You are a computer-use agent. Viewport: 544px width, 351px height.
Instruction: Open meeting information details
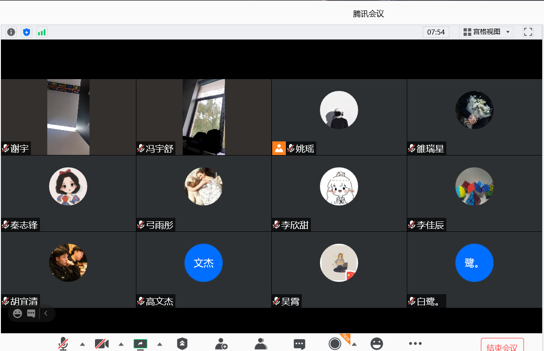point(10,32)
